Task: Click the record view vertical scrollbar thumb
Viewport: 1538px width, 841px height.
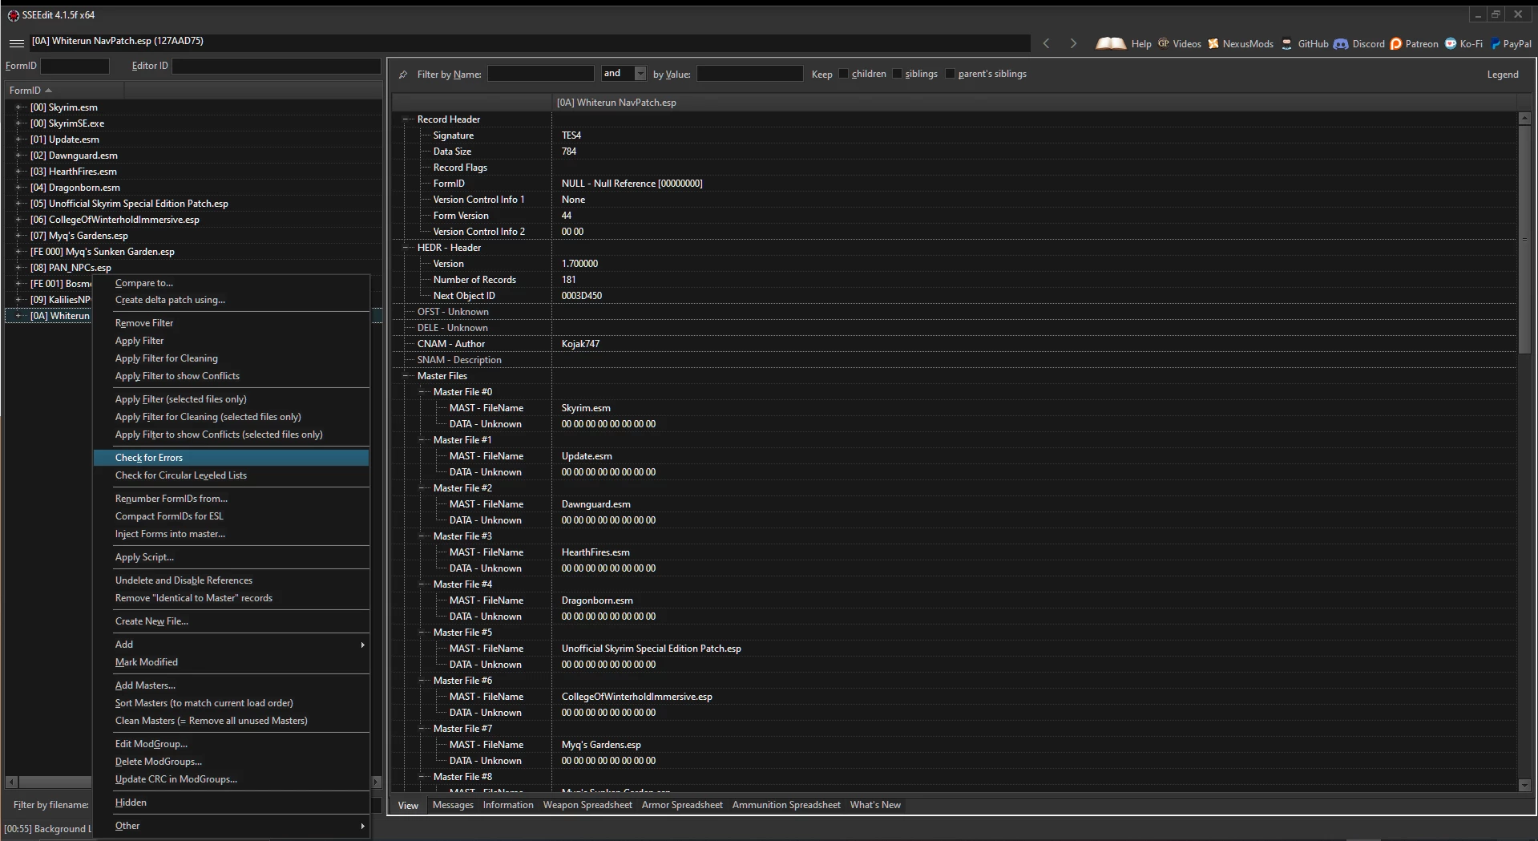Action: point(1524,238)
